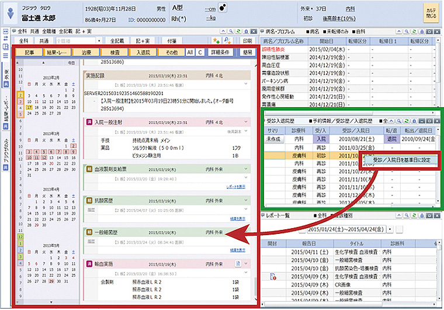Screen dimensions: 444x310
Task: Click the star add icon beside 付箋
Action: [216, 42]
